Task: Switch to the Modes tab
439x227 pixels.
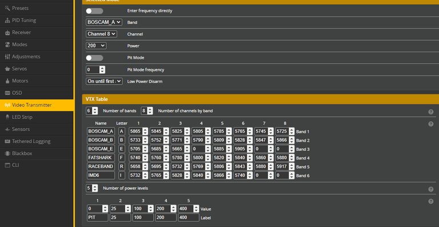Action: click(37, 44)
